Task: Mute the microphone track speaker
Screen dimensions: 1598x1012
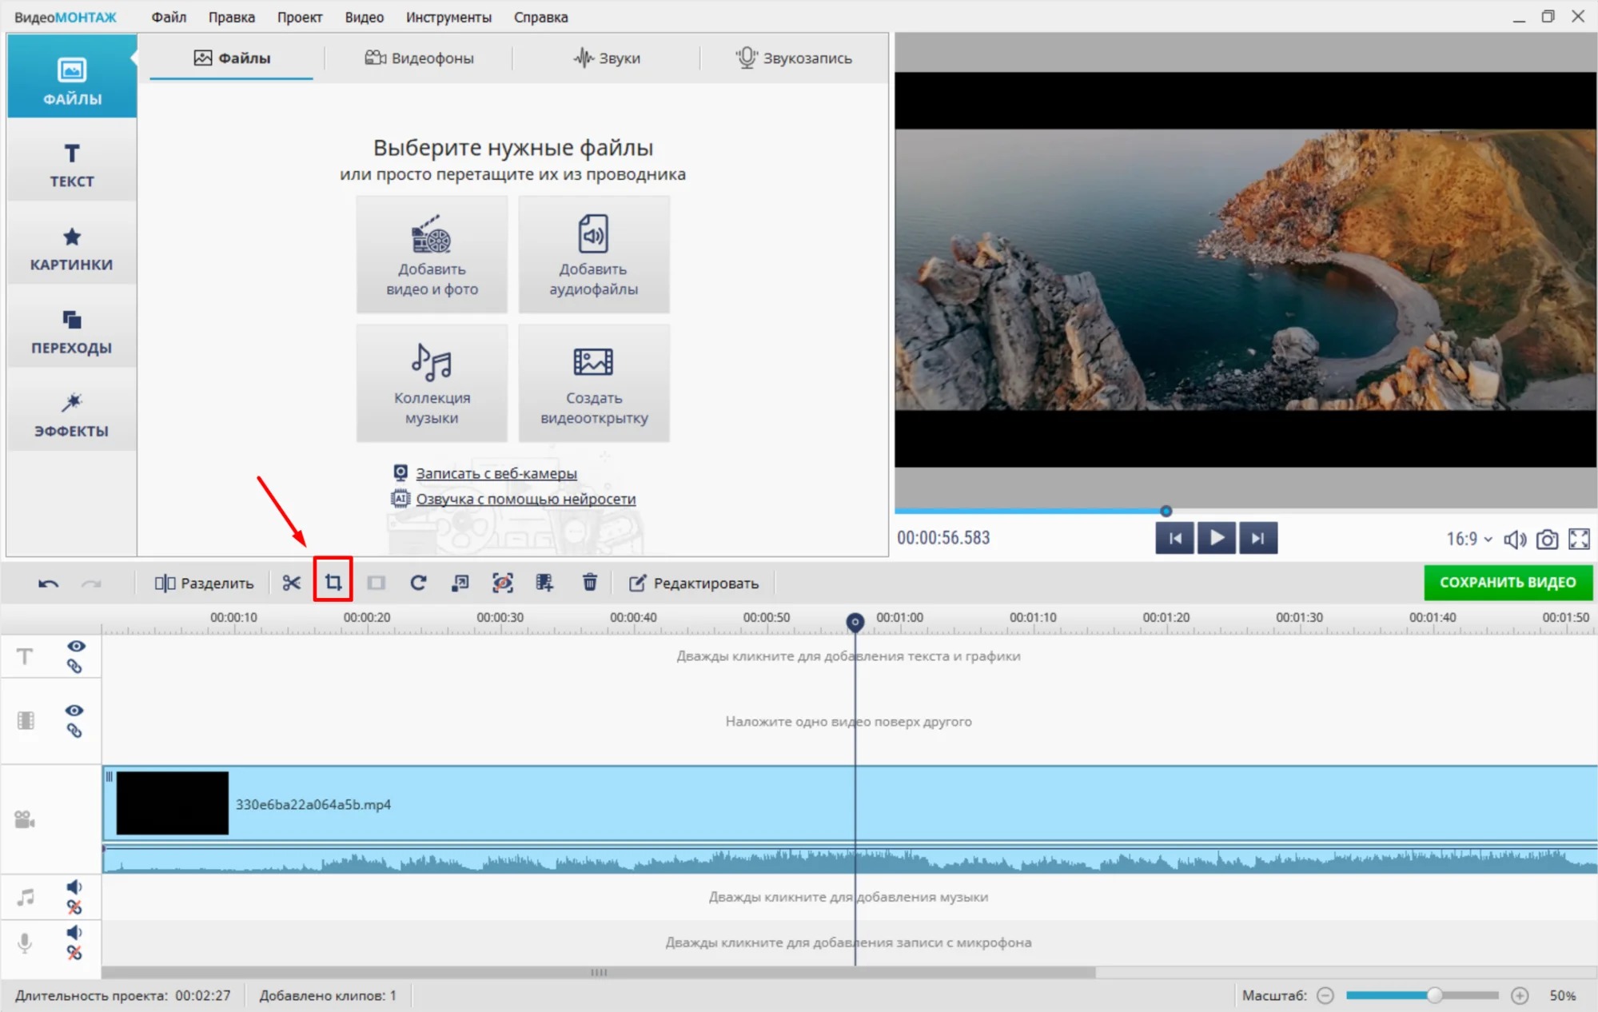Action: point(74,932)
